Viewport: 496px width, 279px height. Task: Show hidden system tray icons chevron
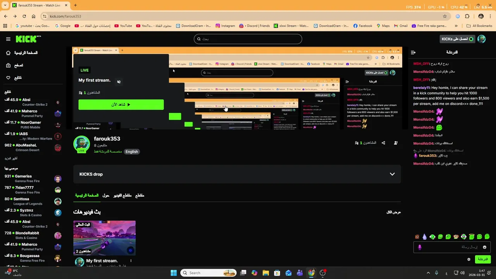pyautogui.click(x=428, y=273)
